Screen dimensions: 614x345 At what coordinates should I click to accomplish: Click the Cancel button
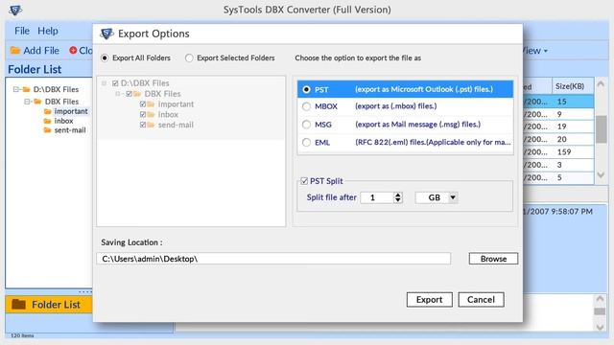(x=481, y=300)
